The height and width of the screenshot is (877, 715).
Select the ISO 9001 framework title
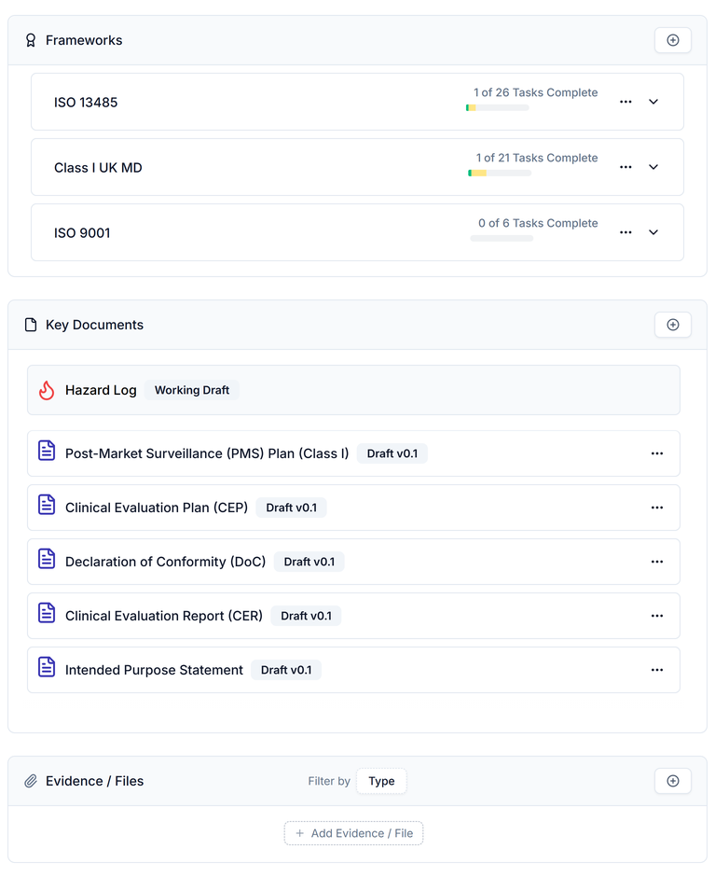82,233
